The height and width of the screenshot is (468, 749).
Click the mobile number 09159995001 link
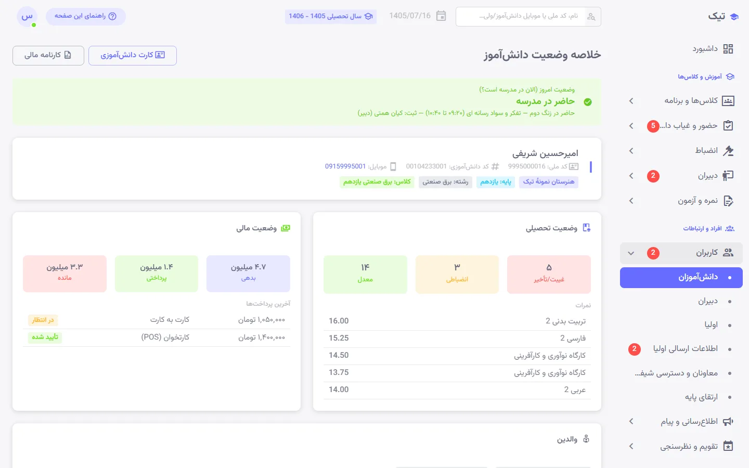pyautogui.click(x=345, y=166)
